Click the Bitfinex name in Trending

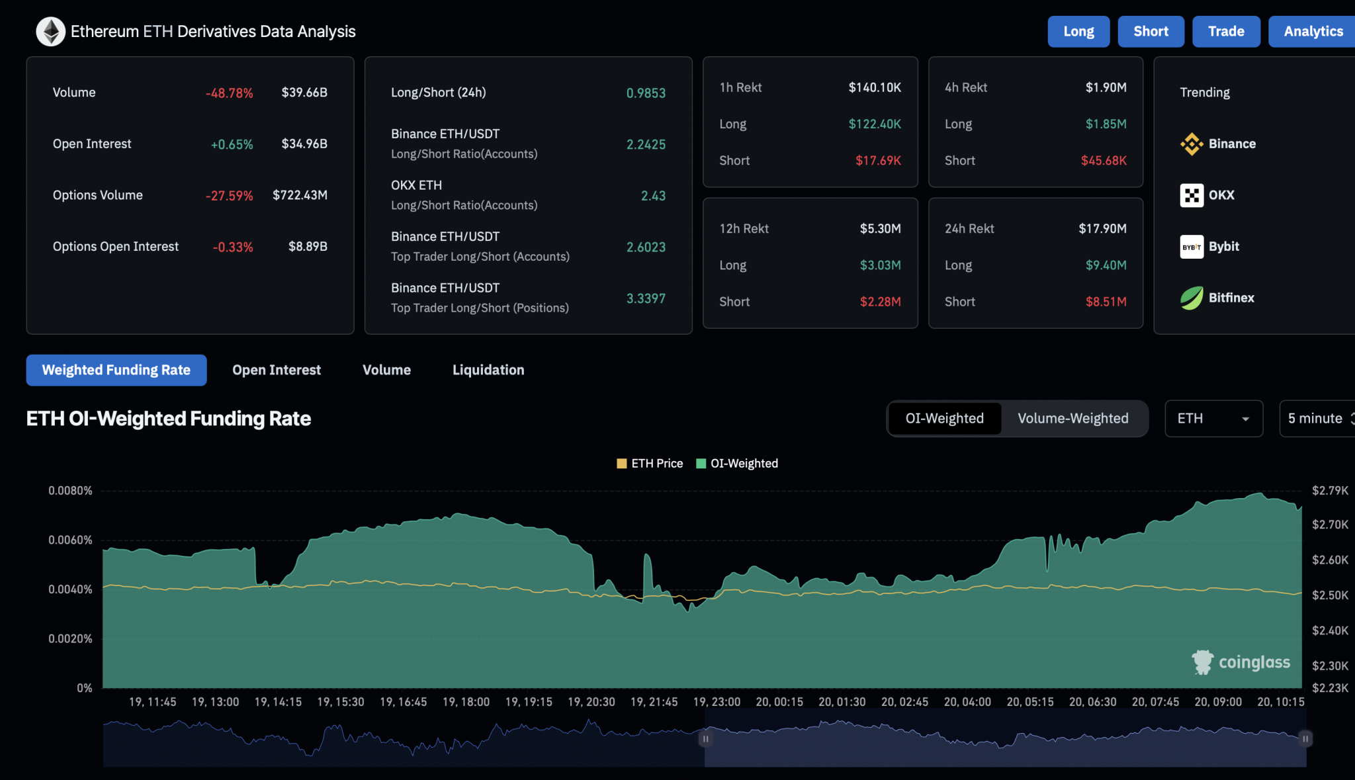coord(1231,298)
